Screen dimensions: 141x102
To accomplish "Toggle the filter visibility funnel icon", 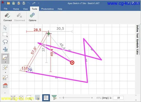I will (x=54, y=98).
